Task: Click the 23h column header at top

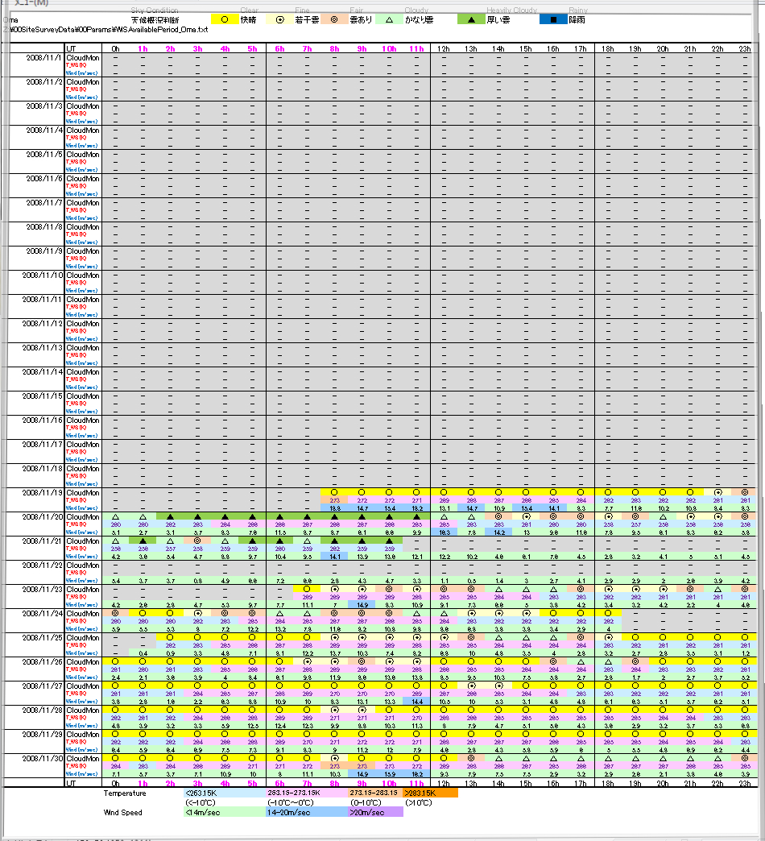Action: [743, 49]
